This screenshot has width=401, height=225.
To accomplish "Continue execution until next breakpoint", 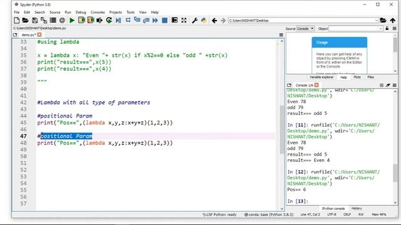I will click(x=155, y=21).
